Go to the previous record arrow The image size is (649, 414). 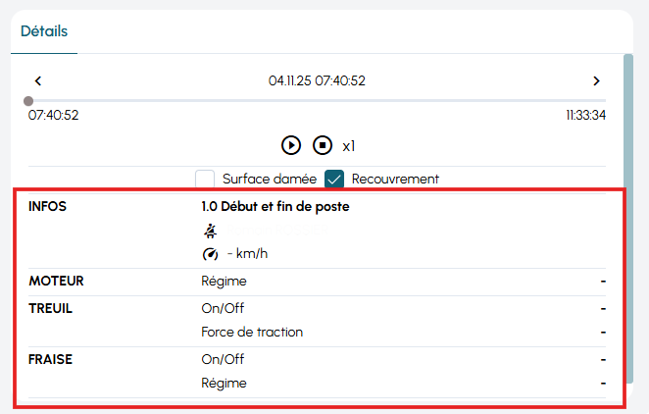tap(37, 80)
